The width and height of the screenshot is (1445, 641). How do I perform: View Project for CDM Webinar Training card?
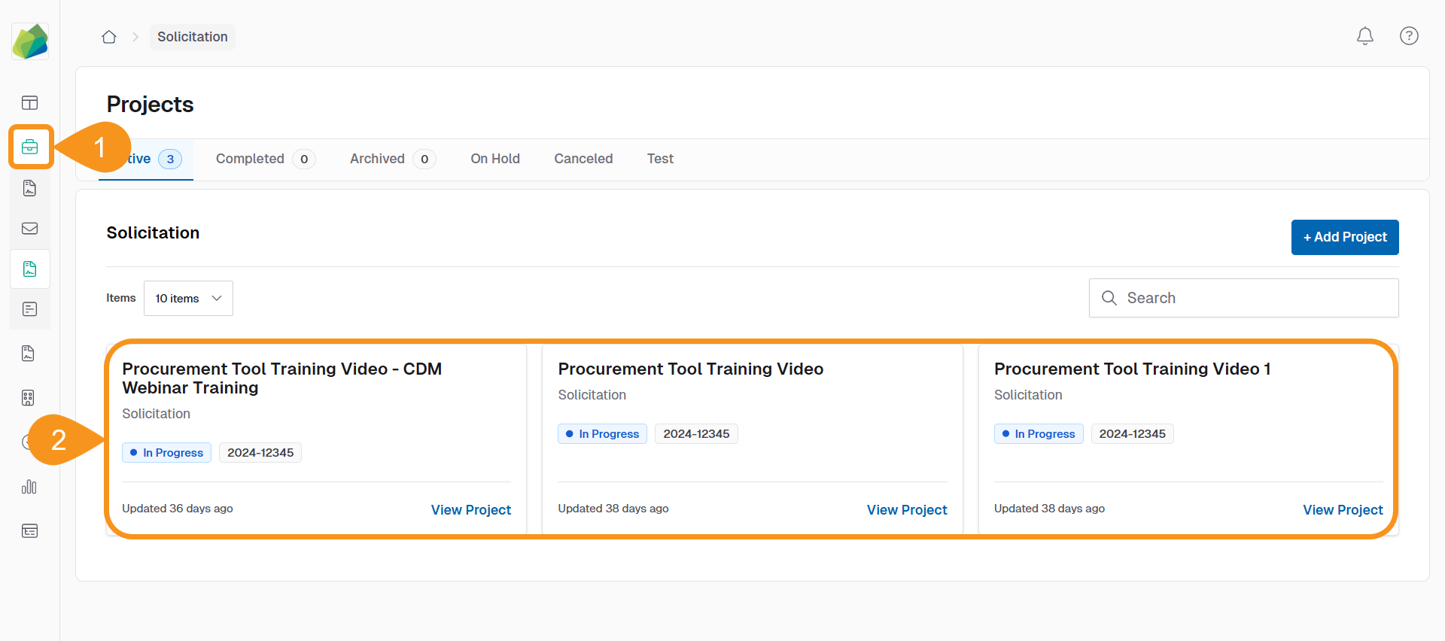[x=470, y=510]
